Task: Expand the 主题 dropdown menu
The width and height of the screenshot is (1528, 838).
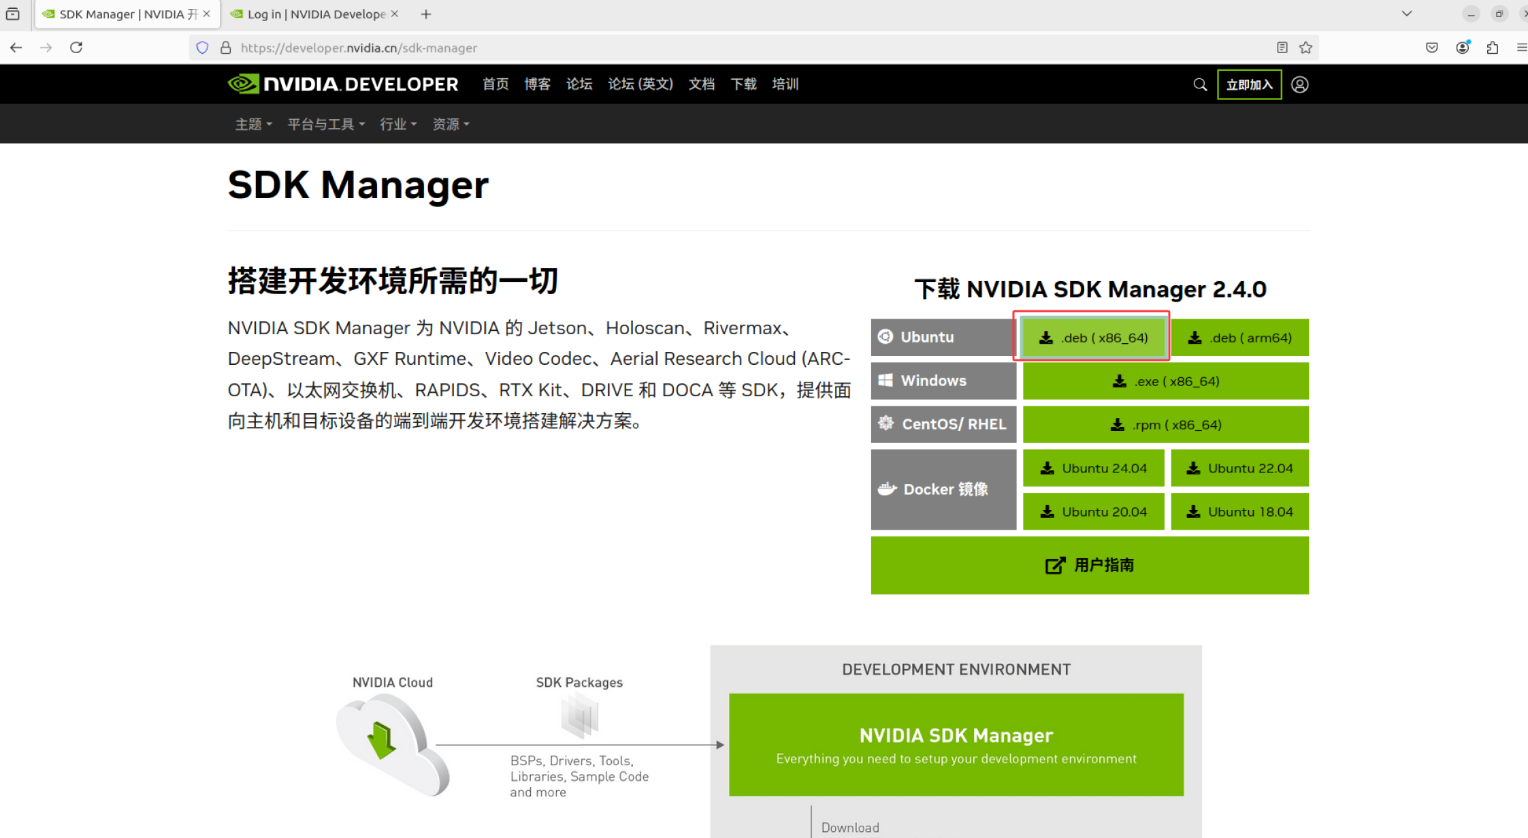Action: pos(253,124)
